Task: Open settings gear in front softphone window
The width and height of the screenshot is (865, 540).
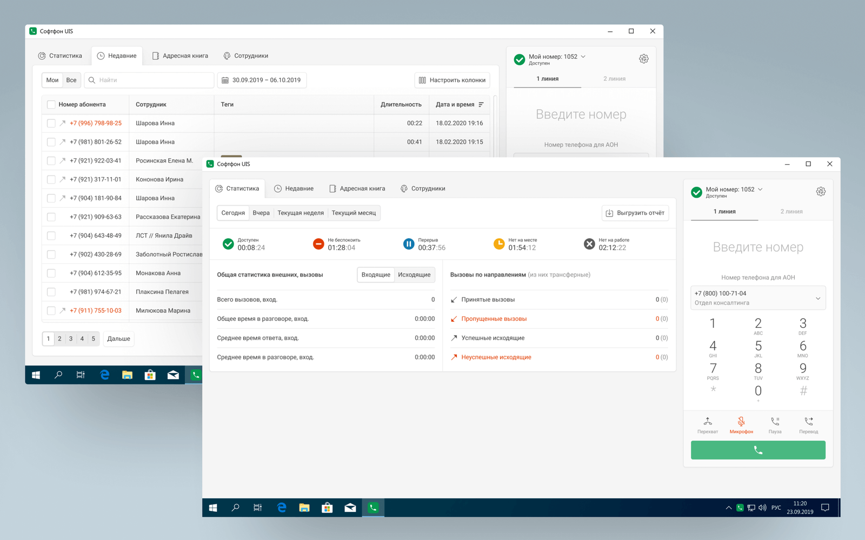Action: coord(821,192)
